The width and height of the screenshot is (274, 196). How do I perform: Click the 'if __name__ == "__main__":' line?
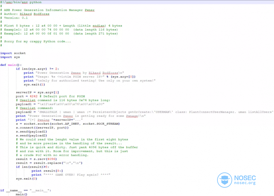(26, 190)
